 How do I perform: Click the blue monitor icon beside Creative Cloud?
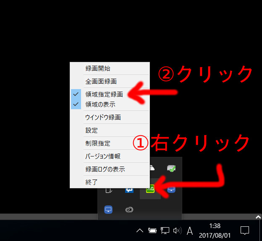tap(108, 210)
